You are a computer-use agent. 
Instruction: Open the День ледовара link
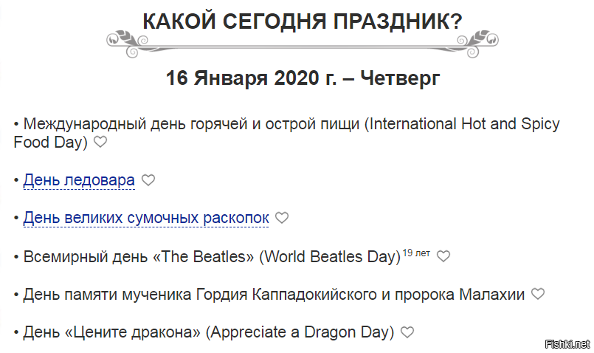(x=79, y=180)
